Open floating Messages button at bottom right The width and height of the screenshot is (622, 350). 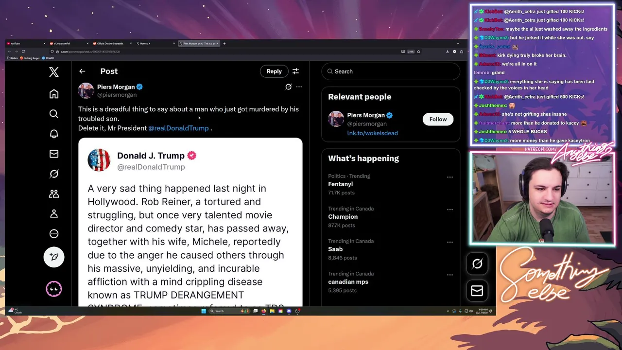pos(477,291)
